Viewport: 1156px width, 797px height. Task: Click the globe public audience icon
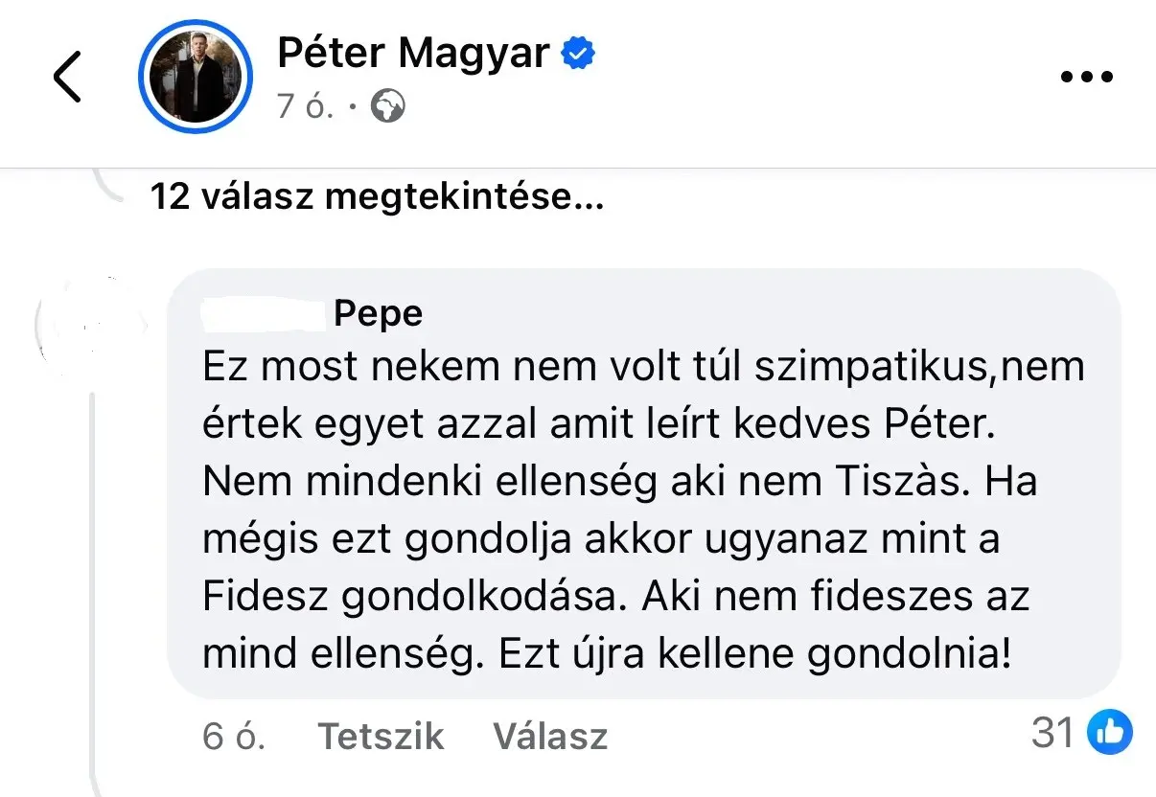click(387, 107)
